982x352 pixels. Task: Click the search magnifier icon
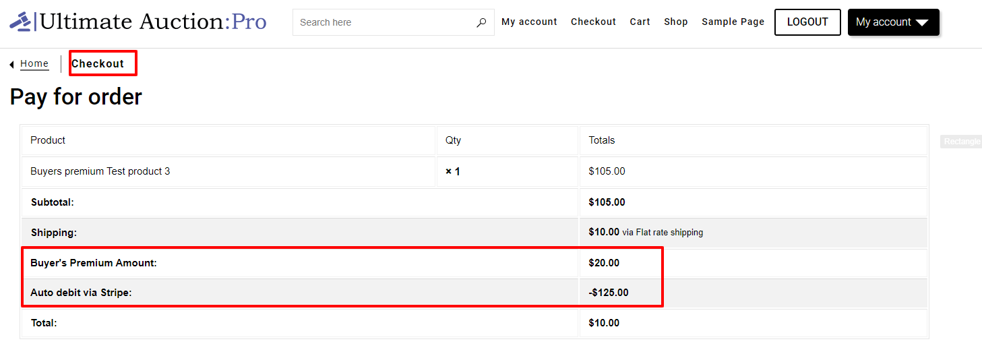[x=481, y=22]
